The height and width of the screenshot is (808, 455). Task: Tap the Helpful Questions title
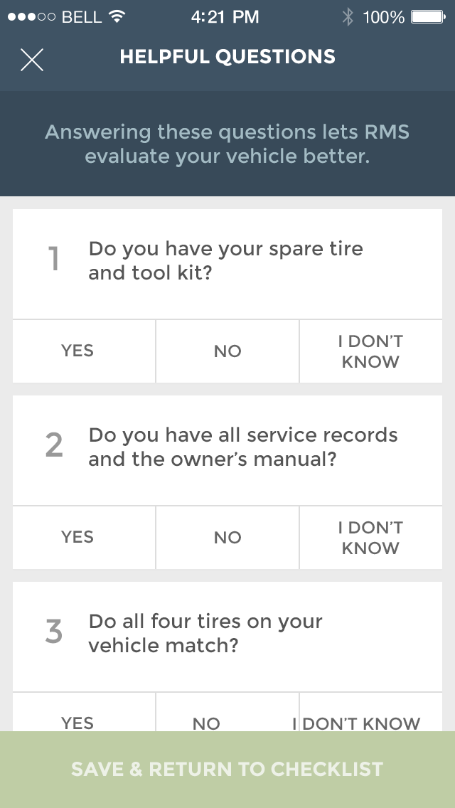click(x=227, y=57)
